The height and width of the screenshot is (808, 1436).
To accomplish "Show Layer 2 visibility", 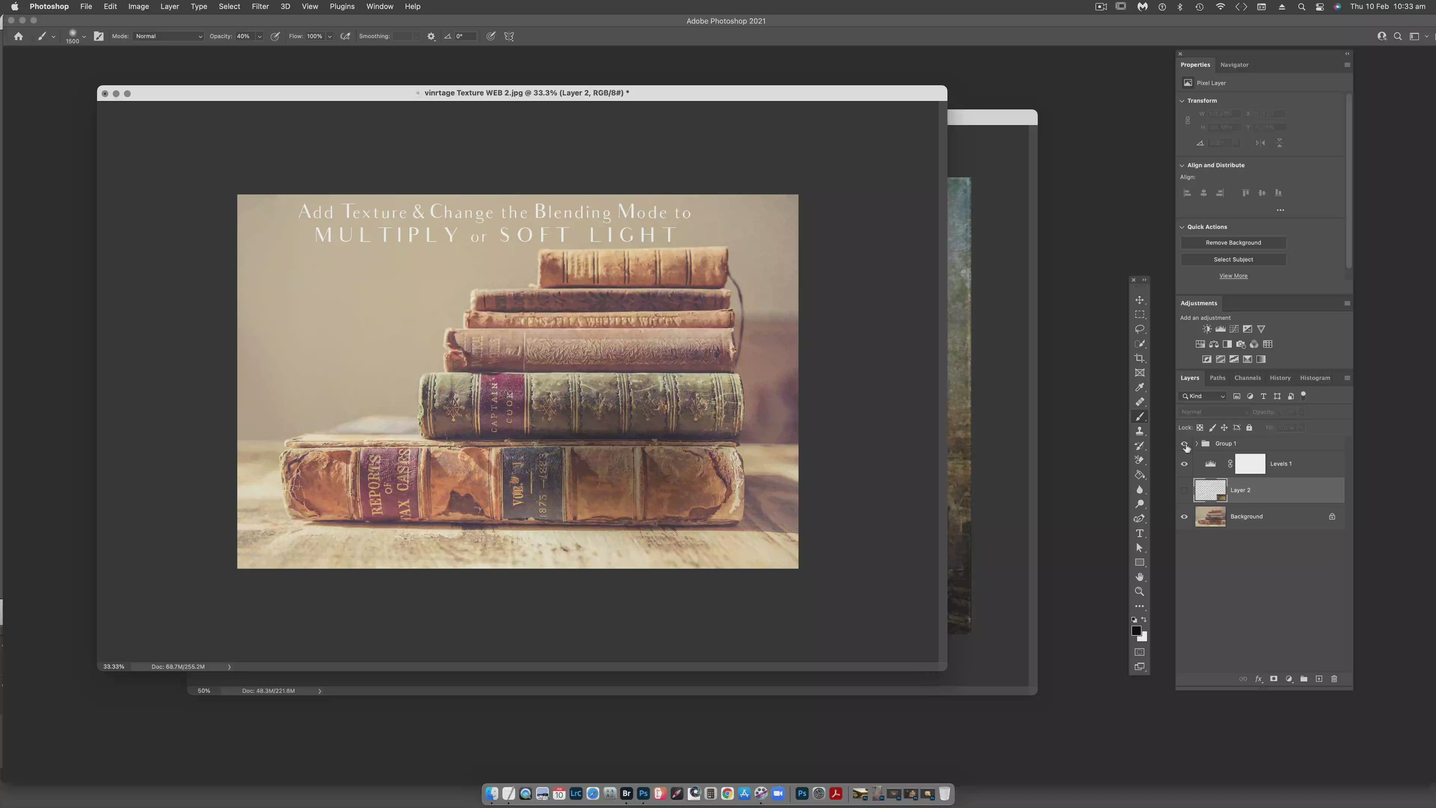I will coord(1184,490).
